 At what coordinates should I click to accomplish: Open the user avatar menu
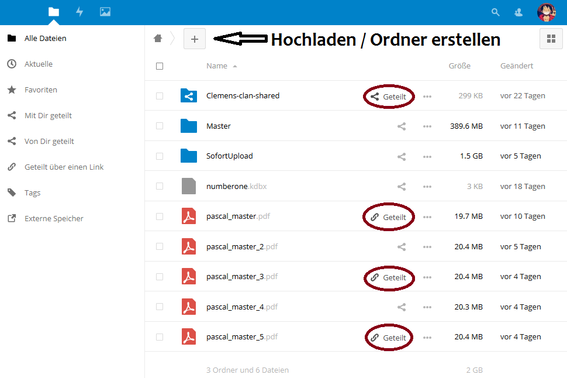(x=547, y=12)
